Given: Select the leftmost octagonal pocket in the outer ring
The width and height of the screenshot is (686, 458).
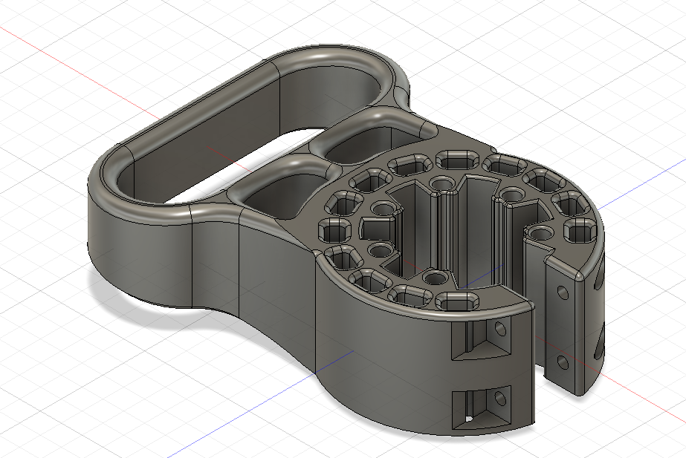Looking at the screenshot, I should tap(334, 230).
